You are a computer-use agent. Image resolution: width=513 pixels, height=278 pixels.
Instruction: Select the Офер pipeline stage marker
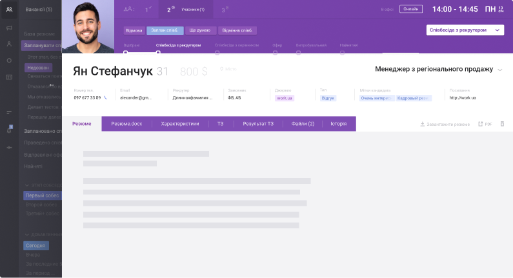pos(275,52)
